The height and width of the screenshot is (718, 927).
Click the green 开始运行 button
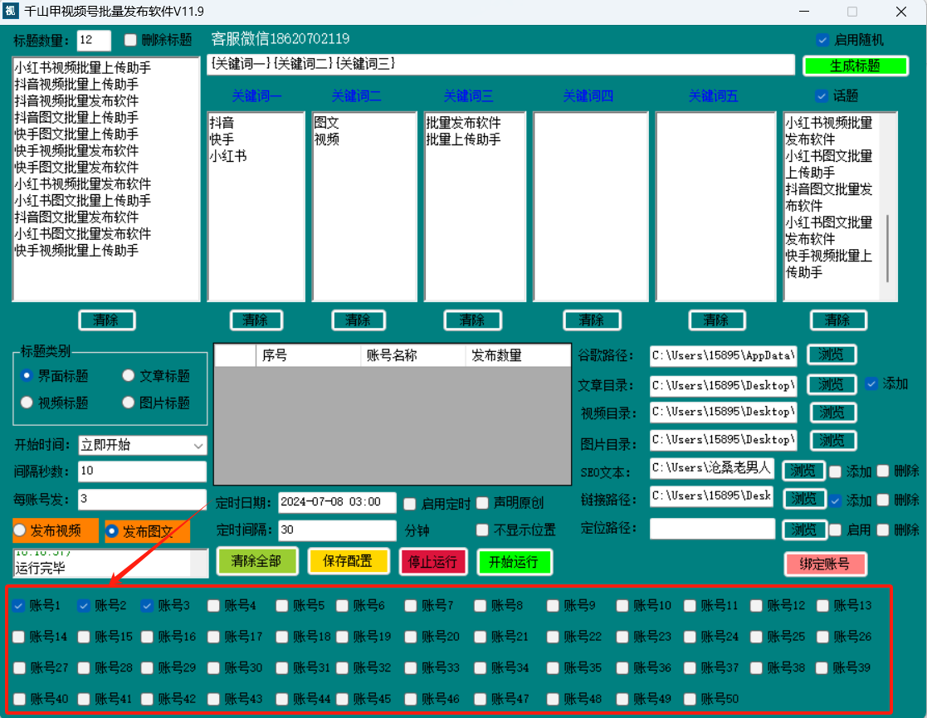(x=514, y=562)
